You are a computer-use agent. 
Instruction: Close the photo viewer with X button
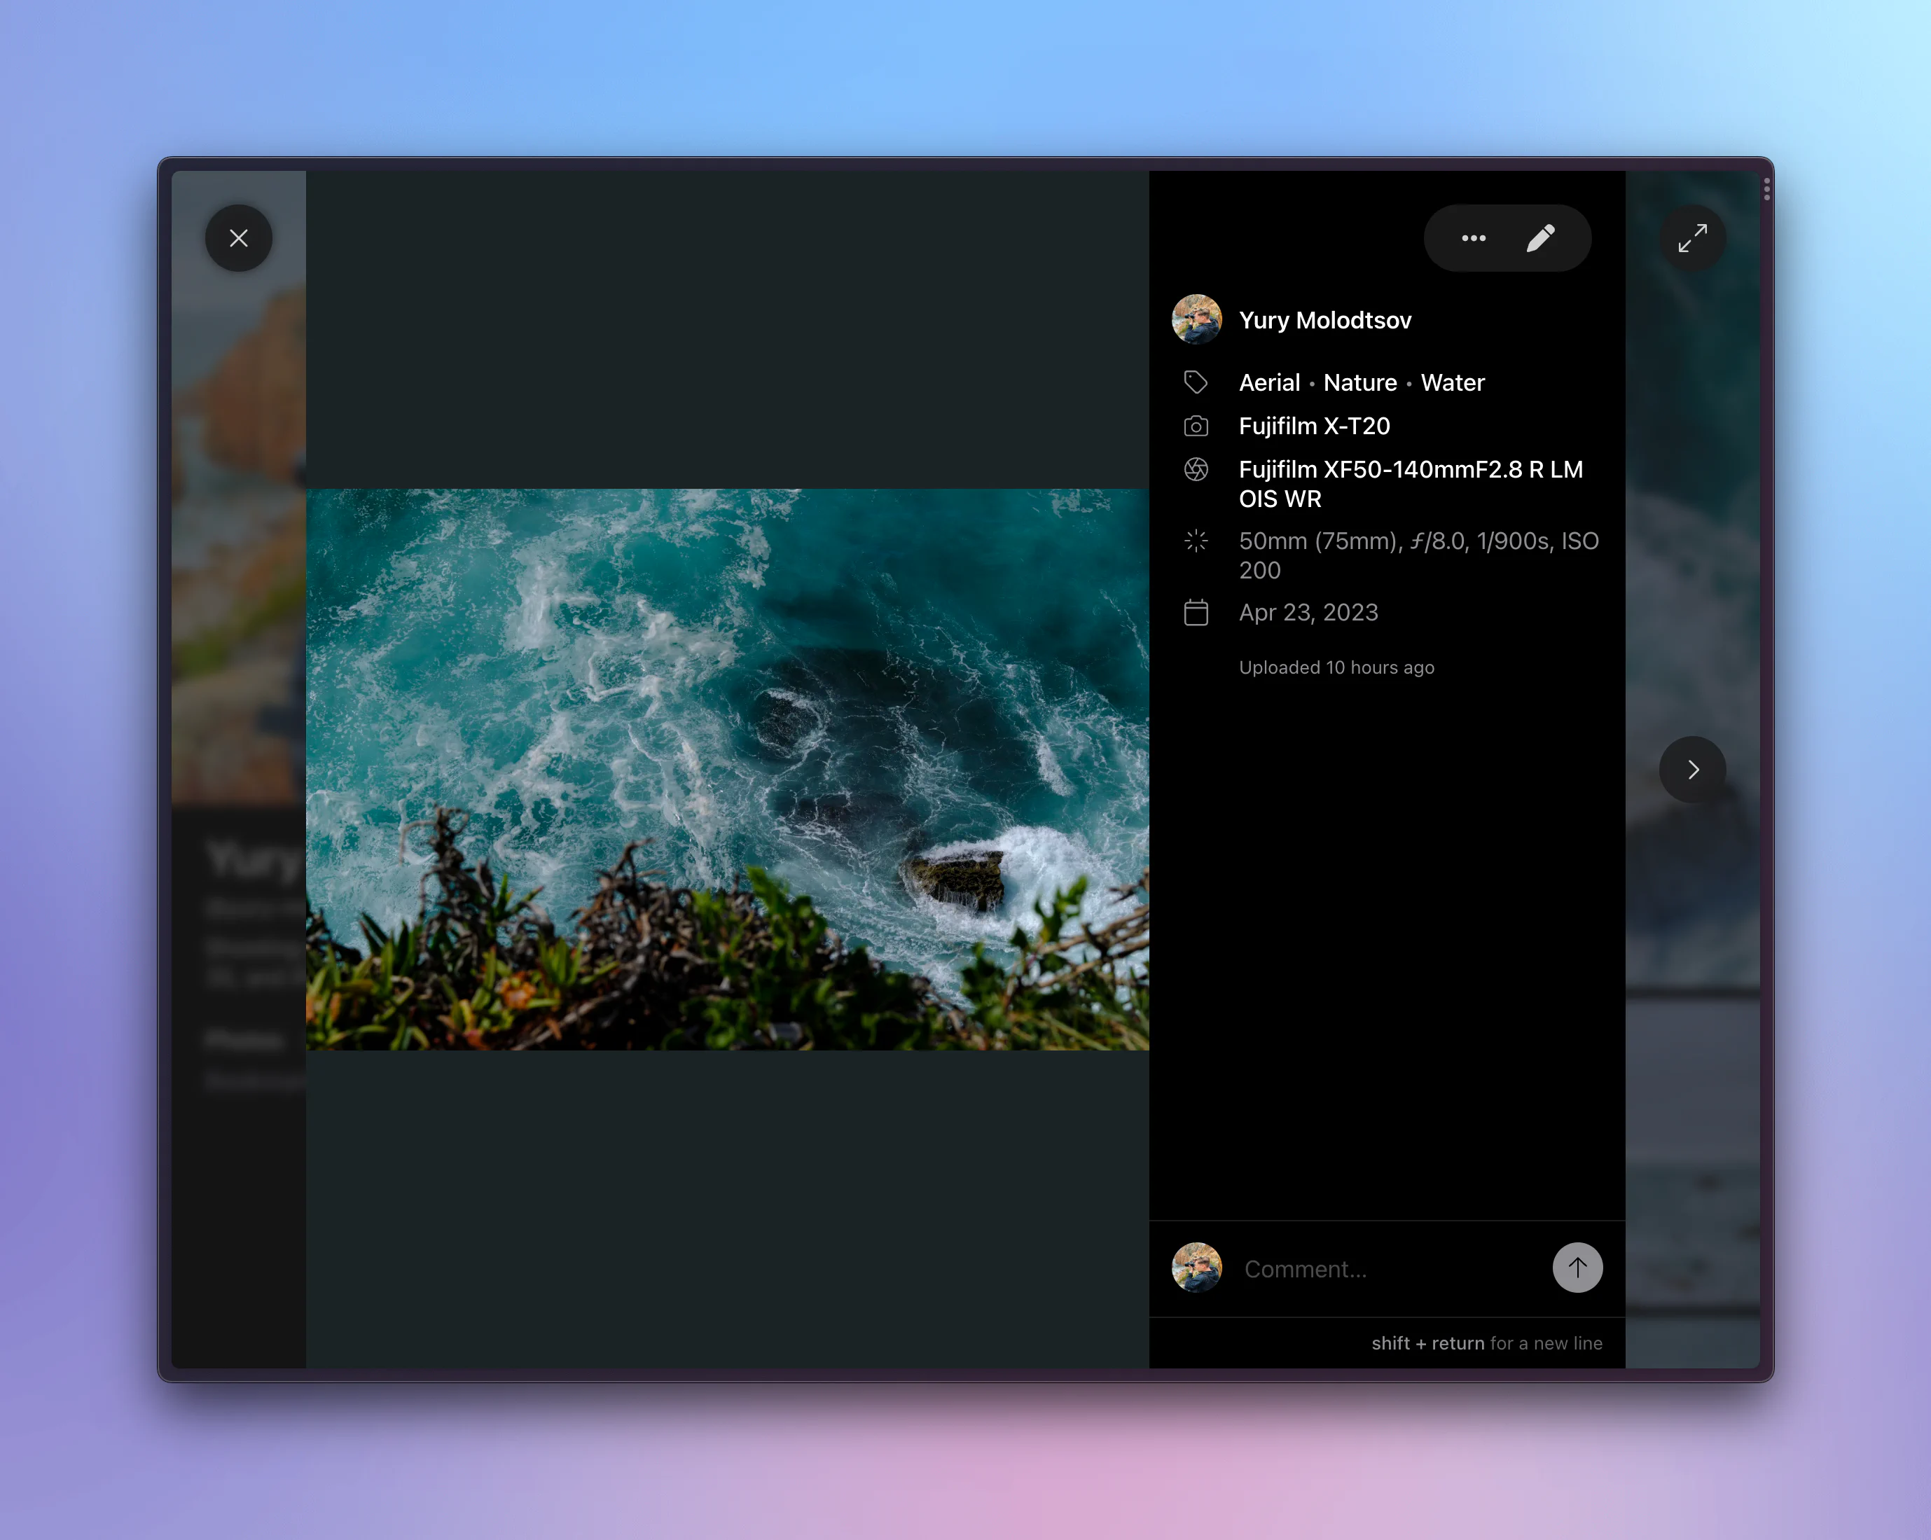tap(238, 238)
